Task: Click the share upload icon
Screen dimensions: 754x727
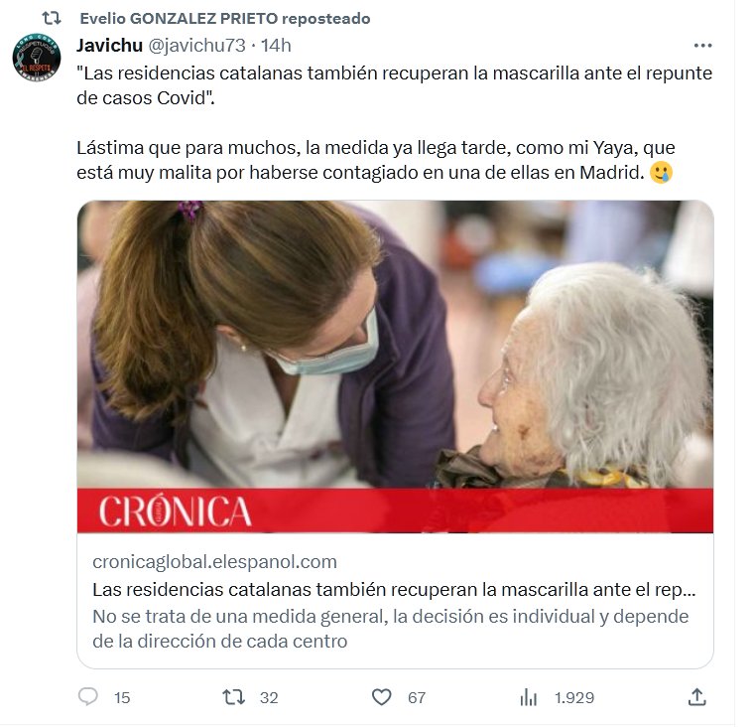Action: point(696,696)
